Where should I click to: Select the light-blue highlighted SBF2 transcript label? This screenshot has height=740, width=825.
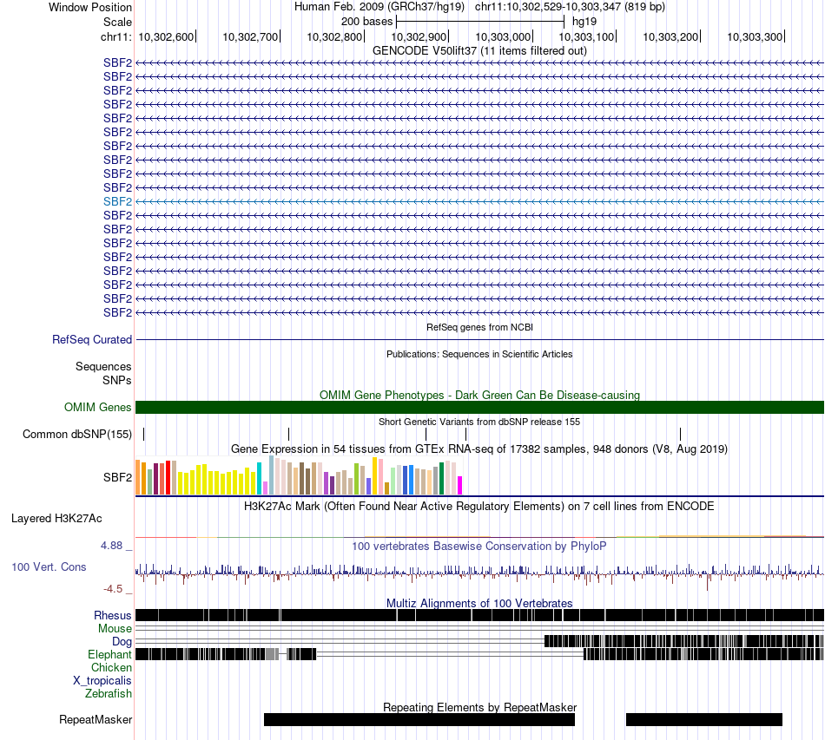(x=117, y=202)
